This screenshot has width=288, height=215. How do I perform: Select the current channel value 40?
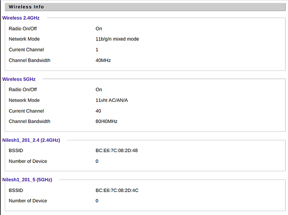click(x=98, y=111)
